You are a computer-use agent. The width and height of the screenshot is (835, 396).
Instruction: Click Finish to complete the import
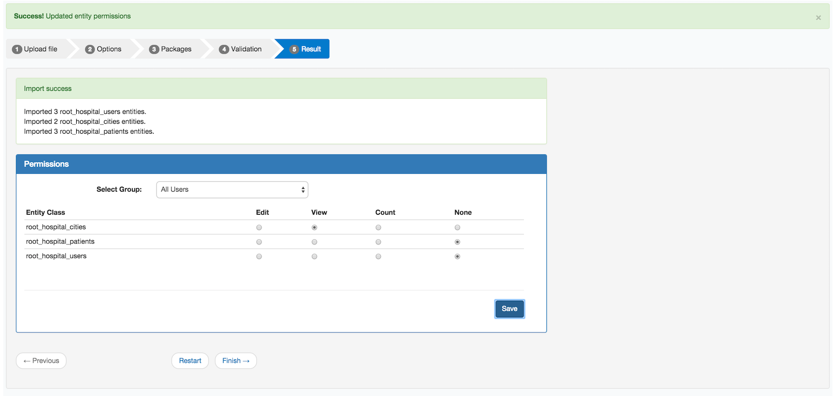[x=236, y=361]
